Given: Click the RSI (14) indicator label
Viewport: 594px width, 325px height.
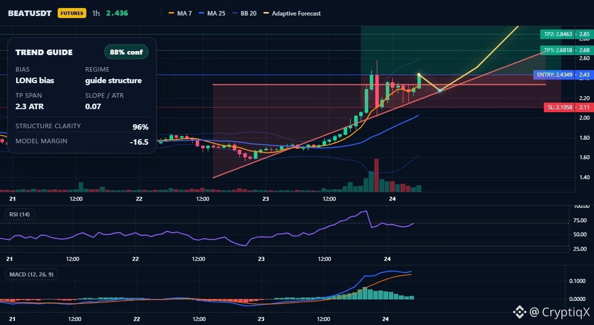Looking at the screenshot, I should coord(20,214).
